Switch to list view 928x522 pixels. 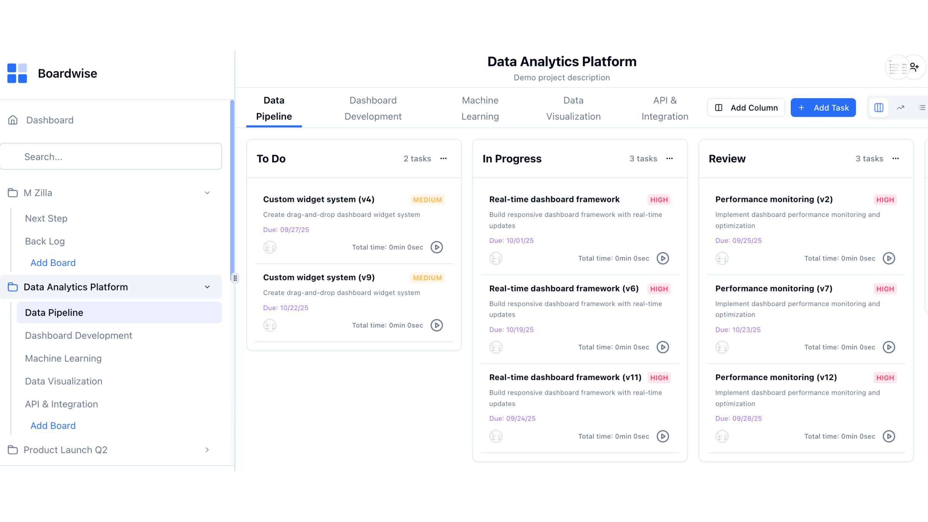(922, 107)
